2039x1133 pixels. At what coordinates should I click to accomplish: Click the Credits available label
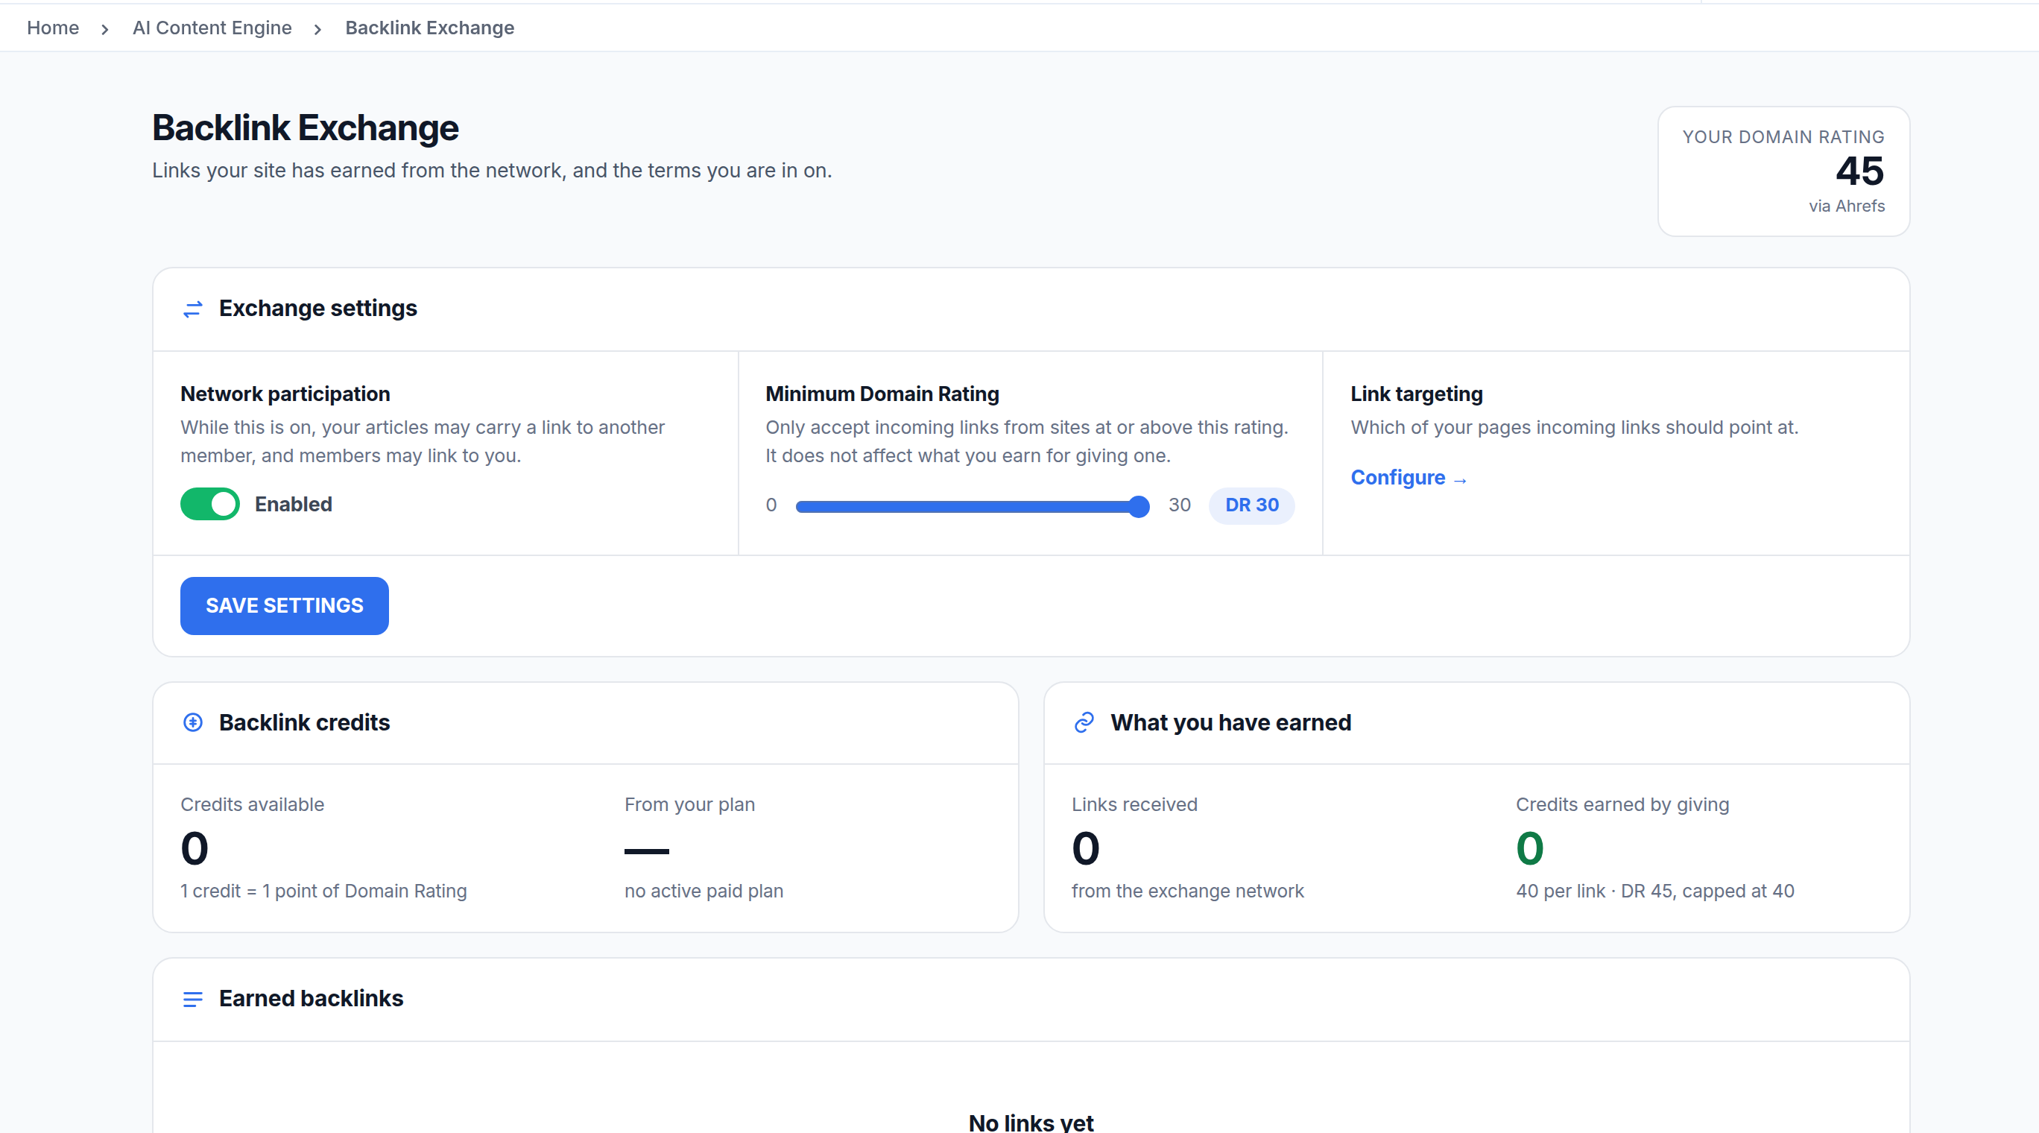point(253,804)
